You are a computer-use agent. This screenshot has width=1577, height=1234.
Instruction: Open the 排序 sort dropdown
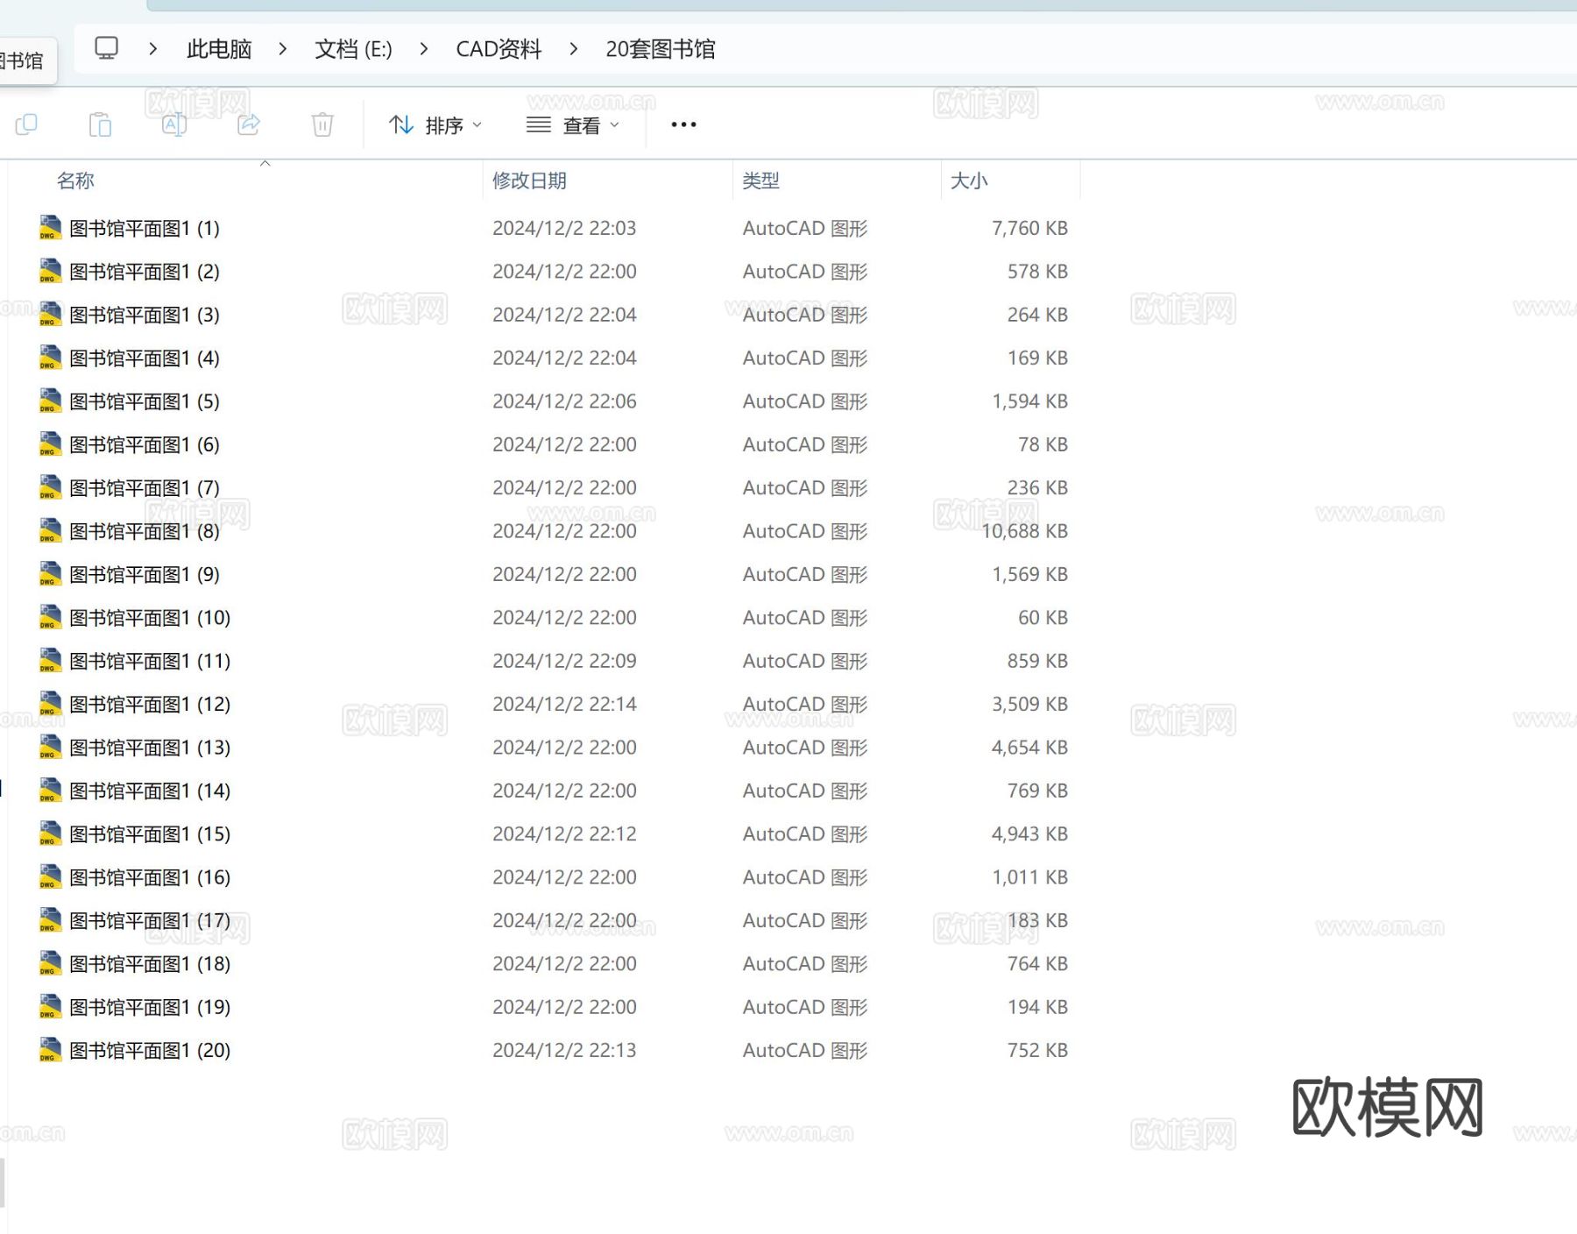(x=435, y=125)
